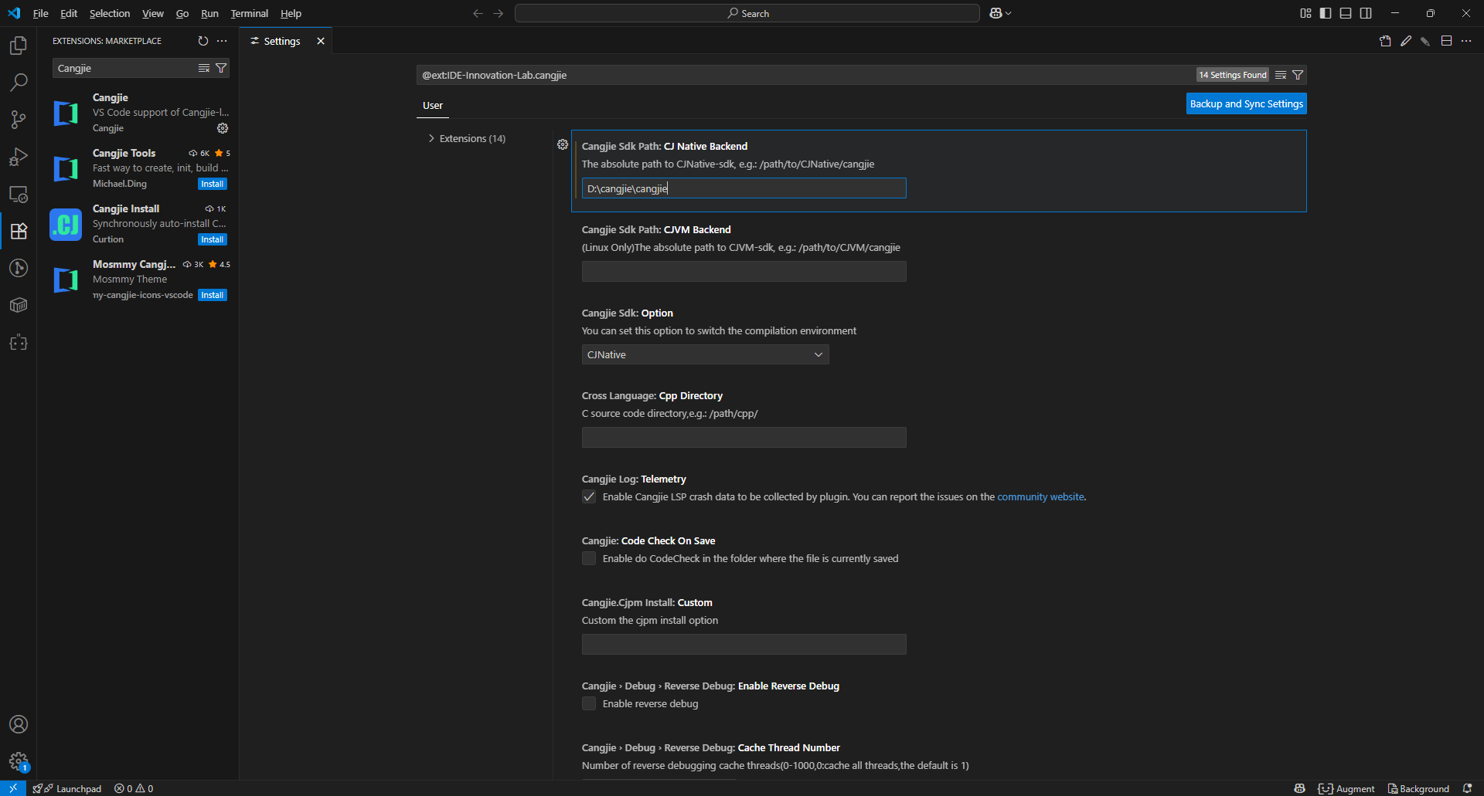Focus the Cpp Directory input field
This screenshot has width=1484, height=796.
click(744, 437)
